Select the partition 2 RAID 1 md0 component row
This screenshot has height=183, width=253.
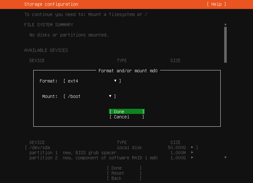(111, 158)
